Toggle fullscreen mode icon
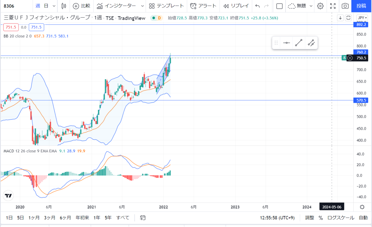The image size is (372, 227). (x=333, y=6)
